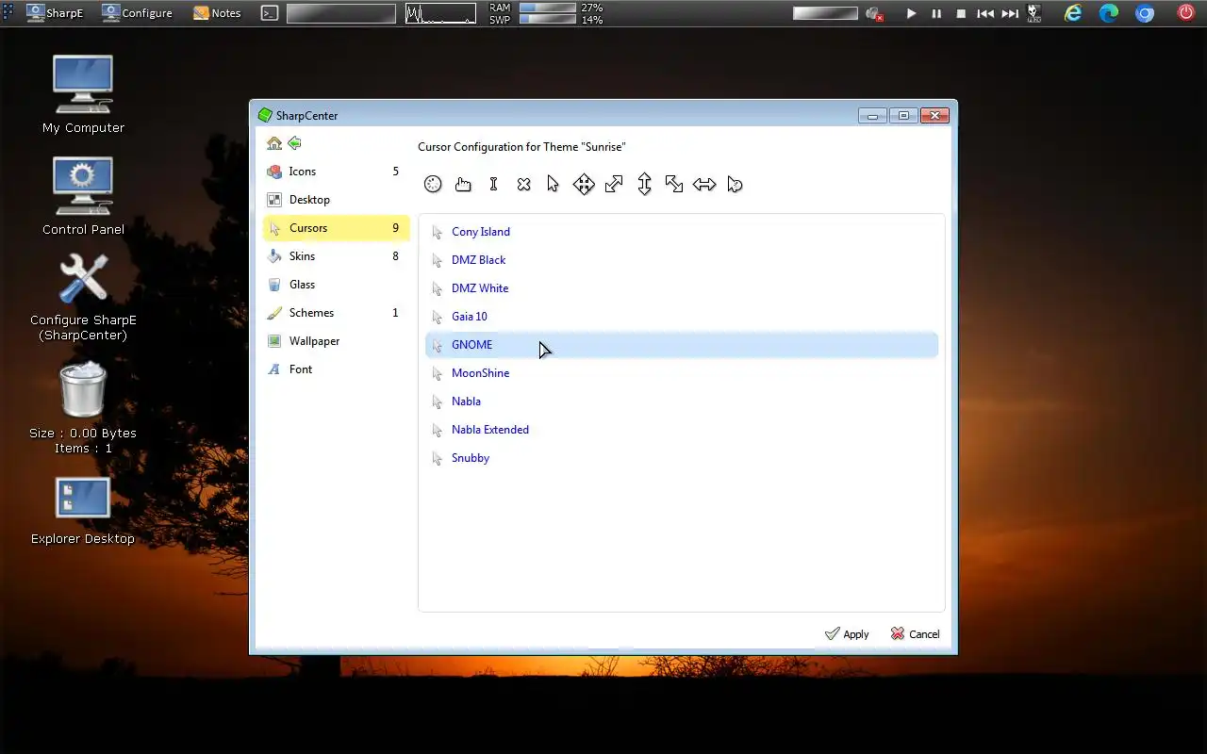Select the Nabla Extended cursor theme
The width and height of the screenshot is (1207, 754).
682,430
